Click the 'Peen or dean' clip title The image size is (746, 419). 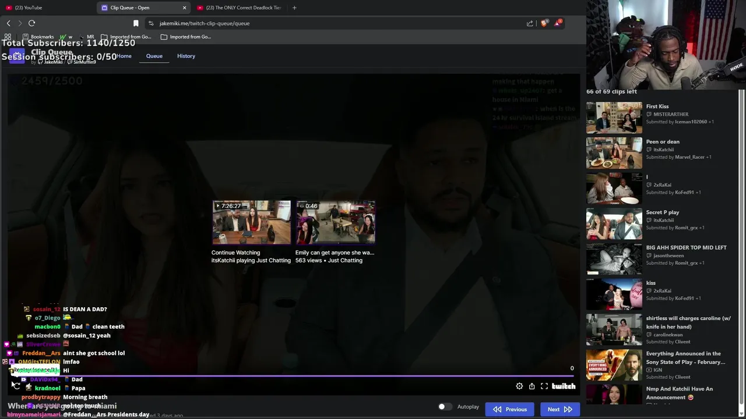663,141
